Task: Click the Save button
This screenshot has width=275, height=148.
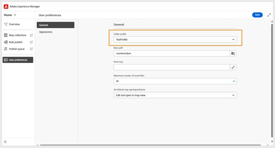Action: 257,15
